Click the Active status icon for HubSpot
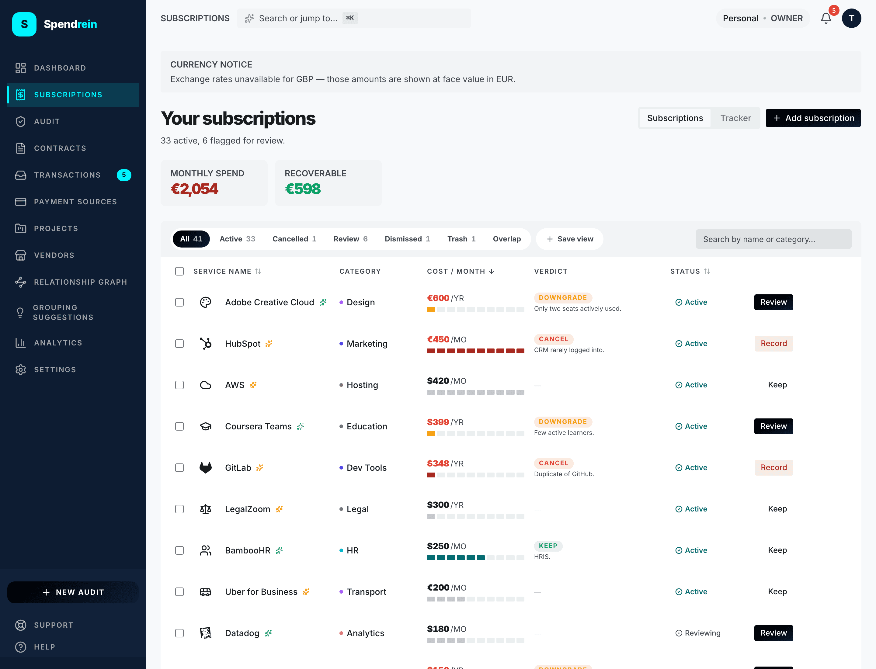 (x=679, y=344)
